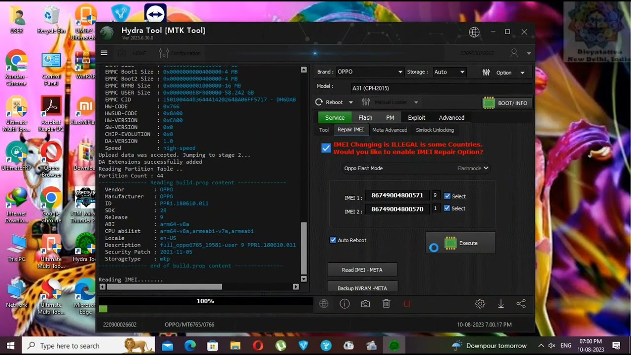This screenshot has height=355, width=631.
Task: Open the Storage dropdown showing Auto
Action: click(449, 72)
